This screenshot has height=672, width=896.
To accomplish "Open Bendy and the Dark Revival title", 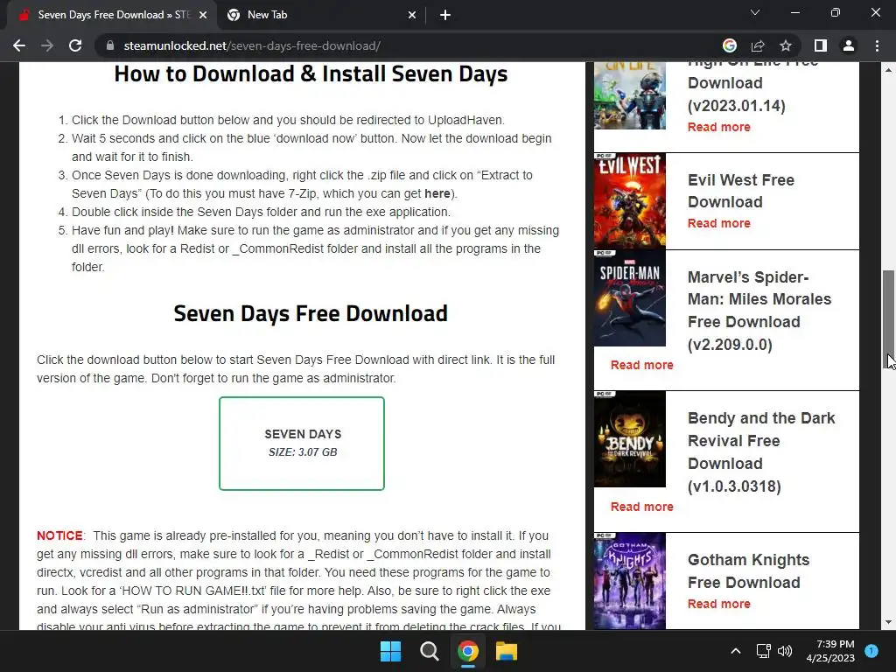I will pos(761,452).
